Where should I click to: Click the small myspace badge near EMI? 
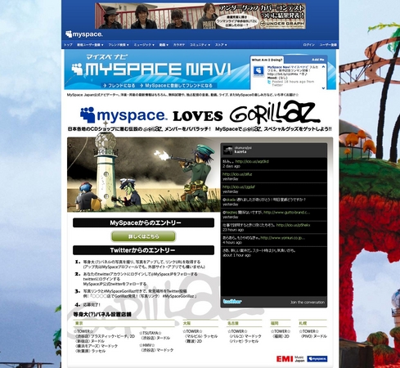tap(317, 359)
